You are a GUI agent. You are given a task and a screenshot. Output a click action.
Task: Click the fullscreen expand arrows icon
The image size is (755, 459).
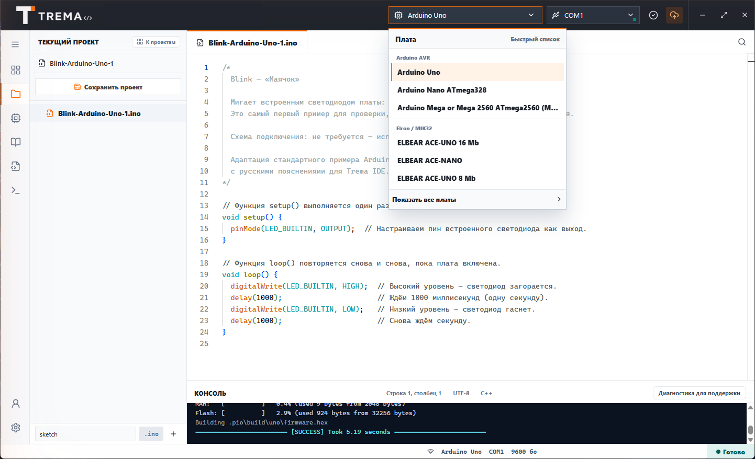point(724,15)
